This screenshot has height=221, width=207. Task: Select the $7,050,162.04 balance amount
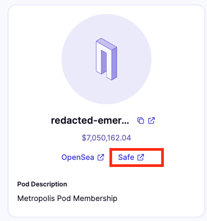point(106,138)
